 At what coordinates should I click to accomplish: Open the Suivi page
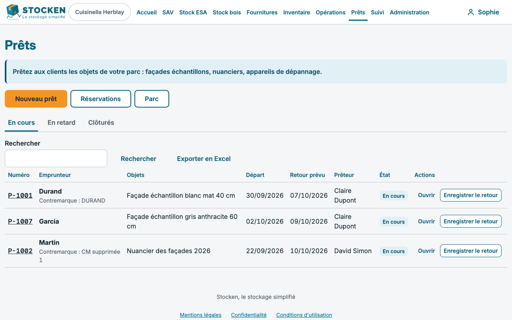377,12
